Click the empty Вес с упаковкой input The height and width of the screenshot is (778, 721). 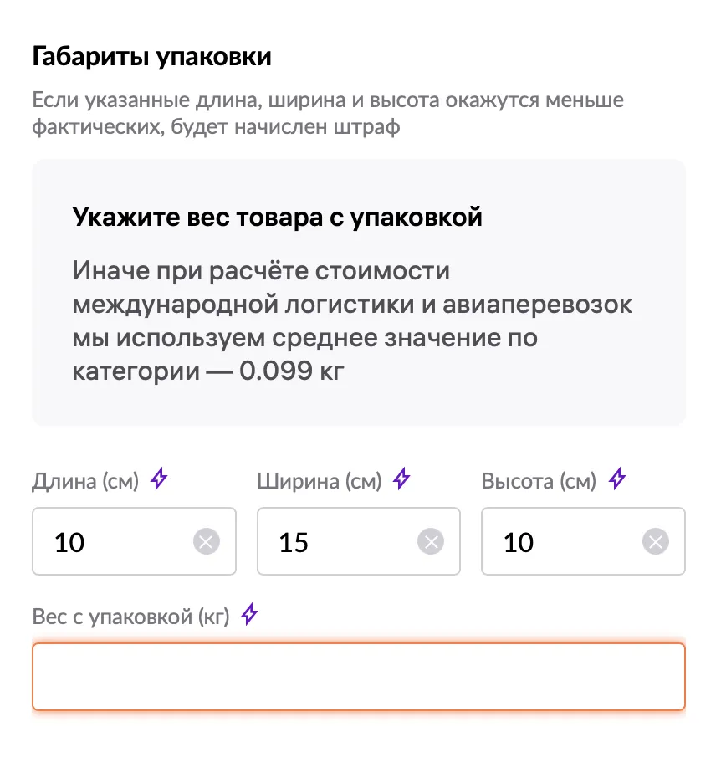(359, 675)
